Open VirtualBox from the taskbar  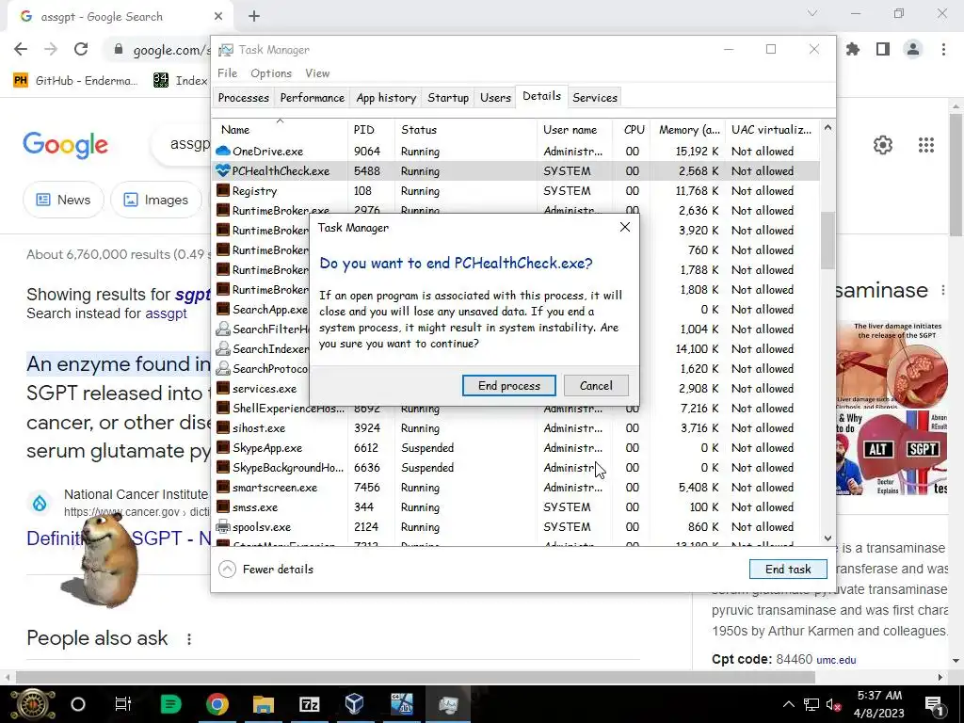click(x=355, y=704)
